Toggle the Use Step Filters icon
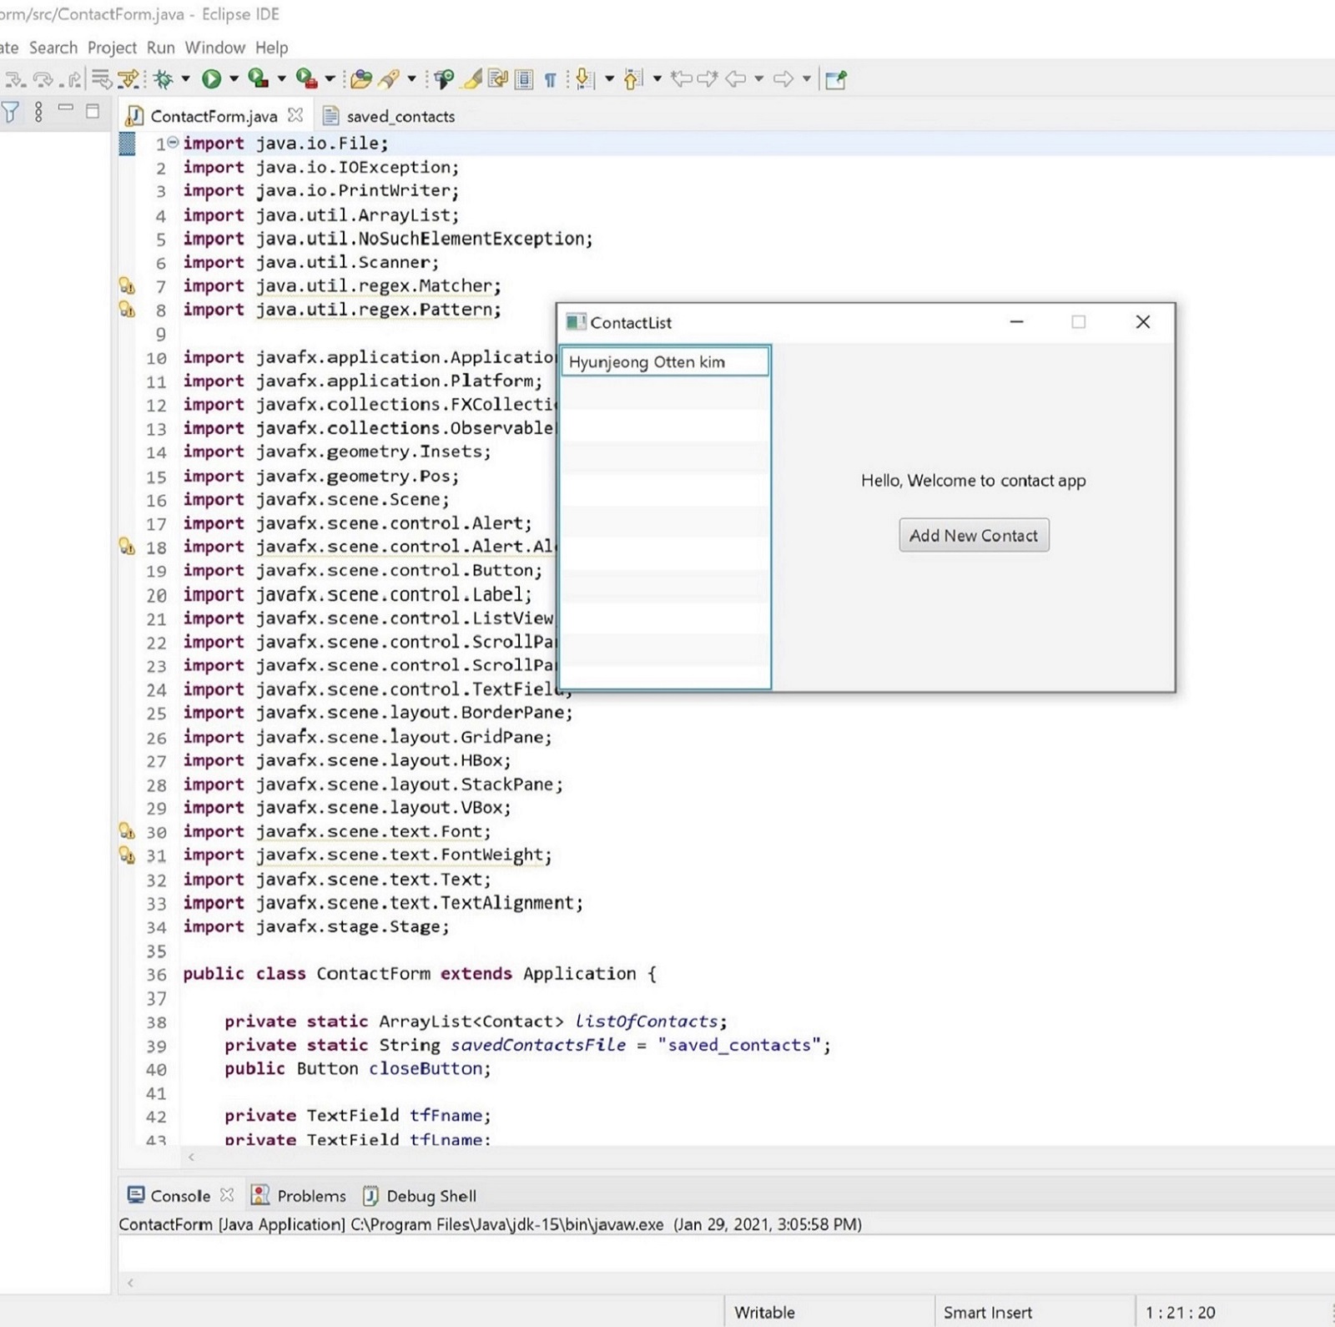The image size is (1335, 1327). [128, 79]
